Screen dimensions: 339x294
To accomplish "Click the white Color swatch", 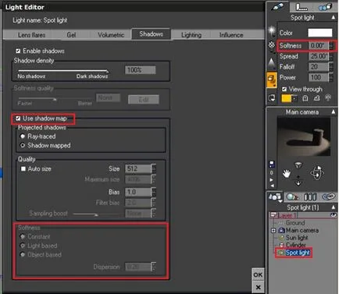I will click(x=320, y=33).
